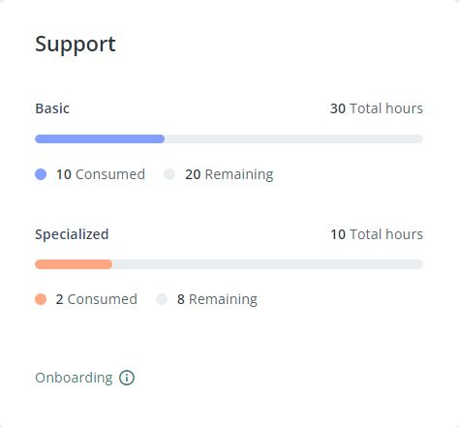459x427 pixels.
Task: Click the 20 Remaining label
Action: tap(229, 174)
